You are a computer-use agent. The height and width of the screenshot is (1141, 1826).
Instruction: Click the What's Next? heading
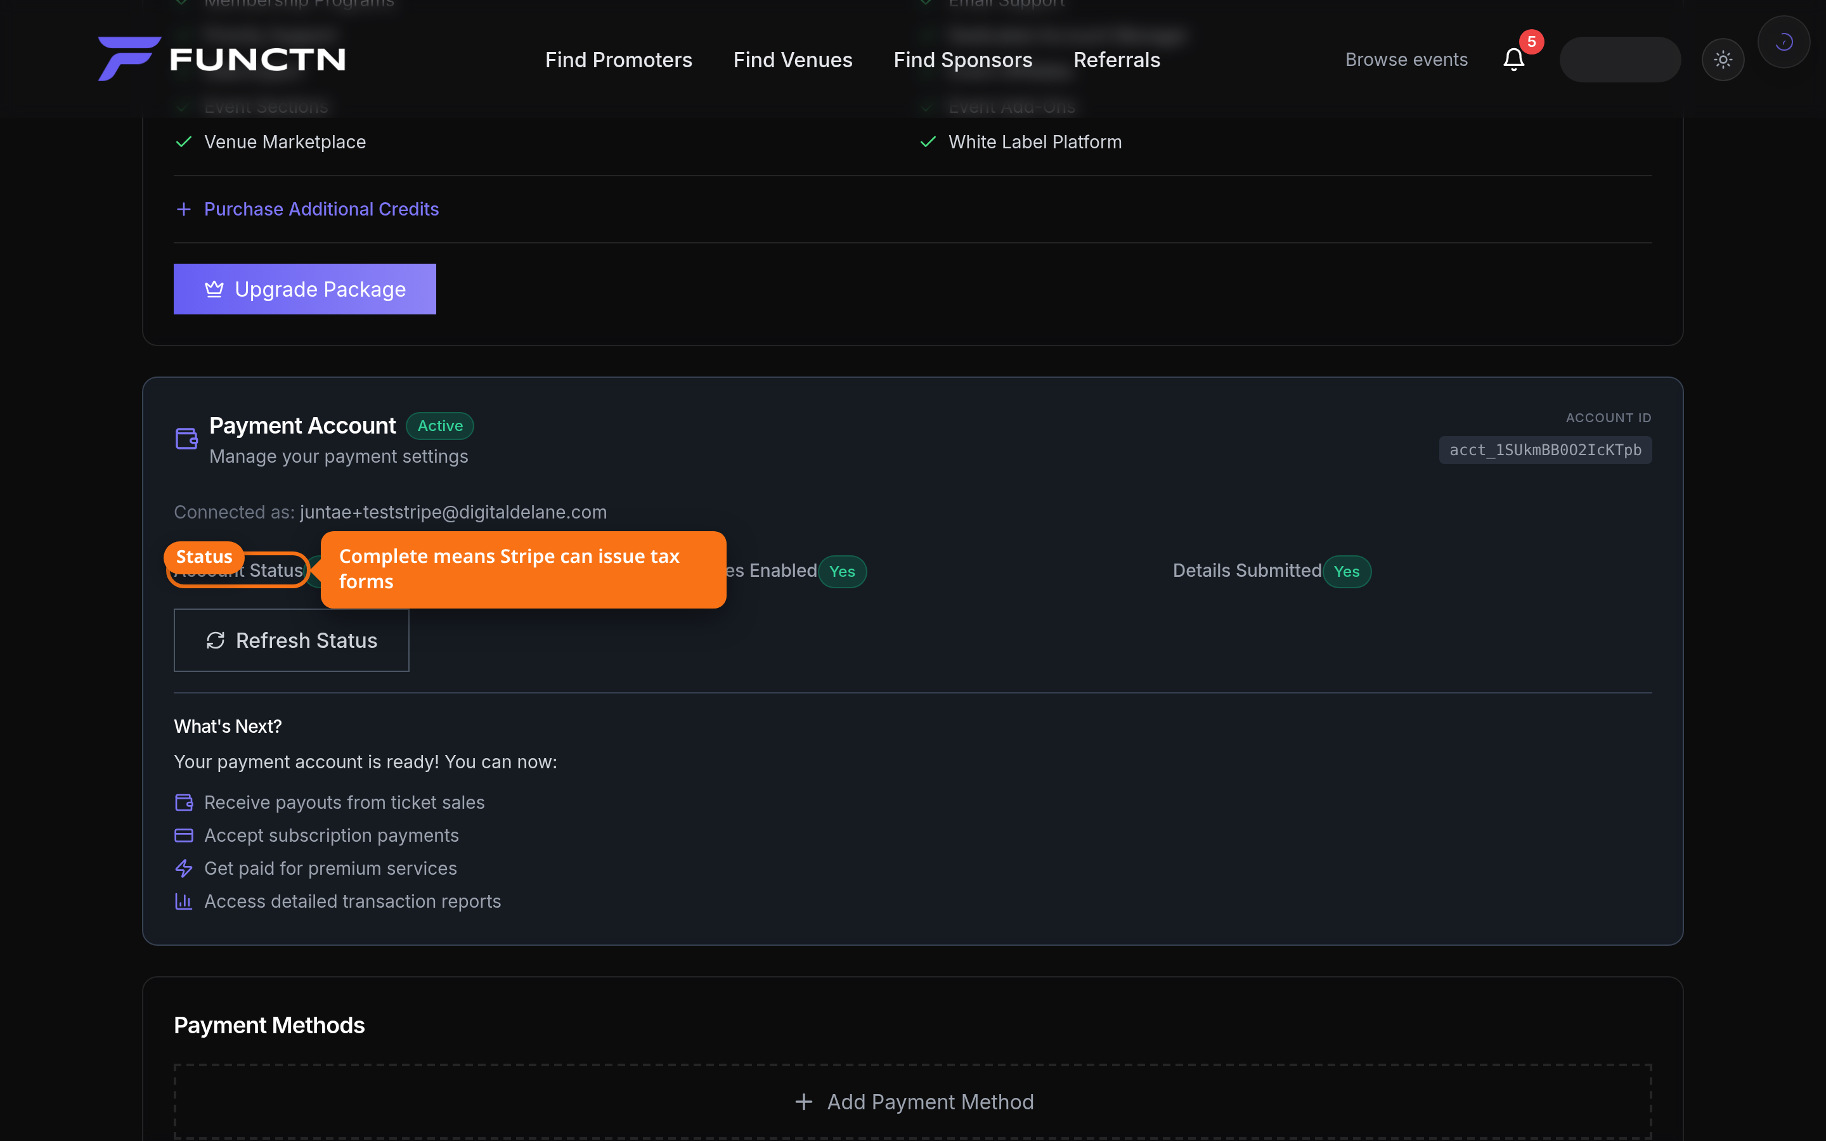(x=228, y=726)
